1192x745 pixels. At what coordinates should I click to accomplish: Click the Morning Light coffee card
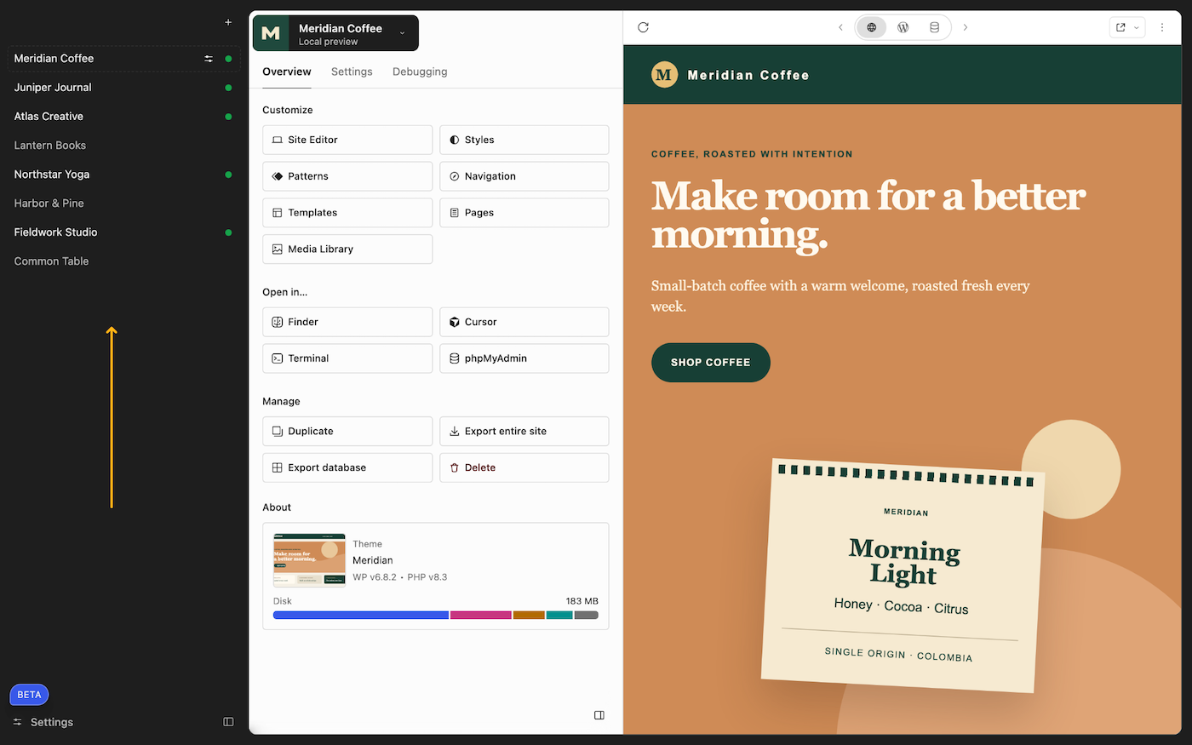903,576
